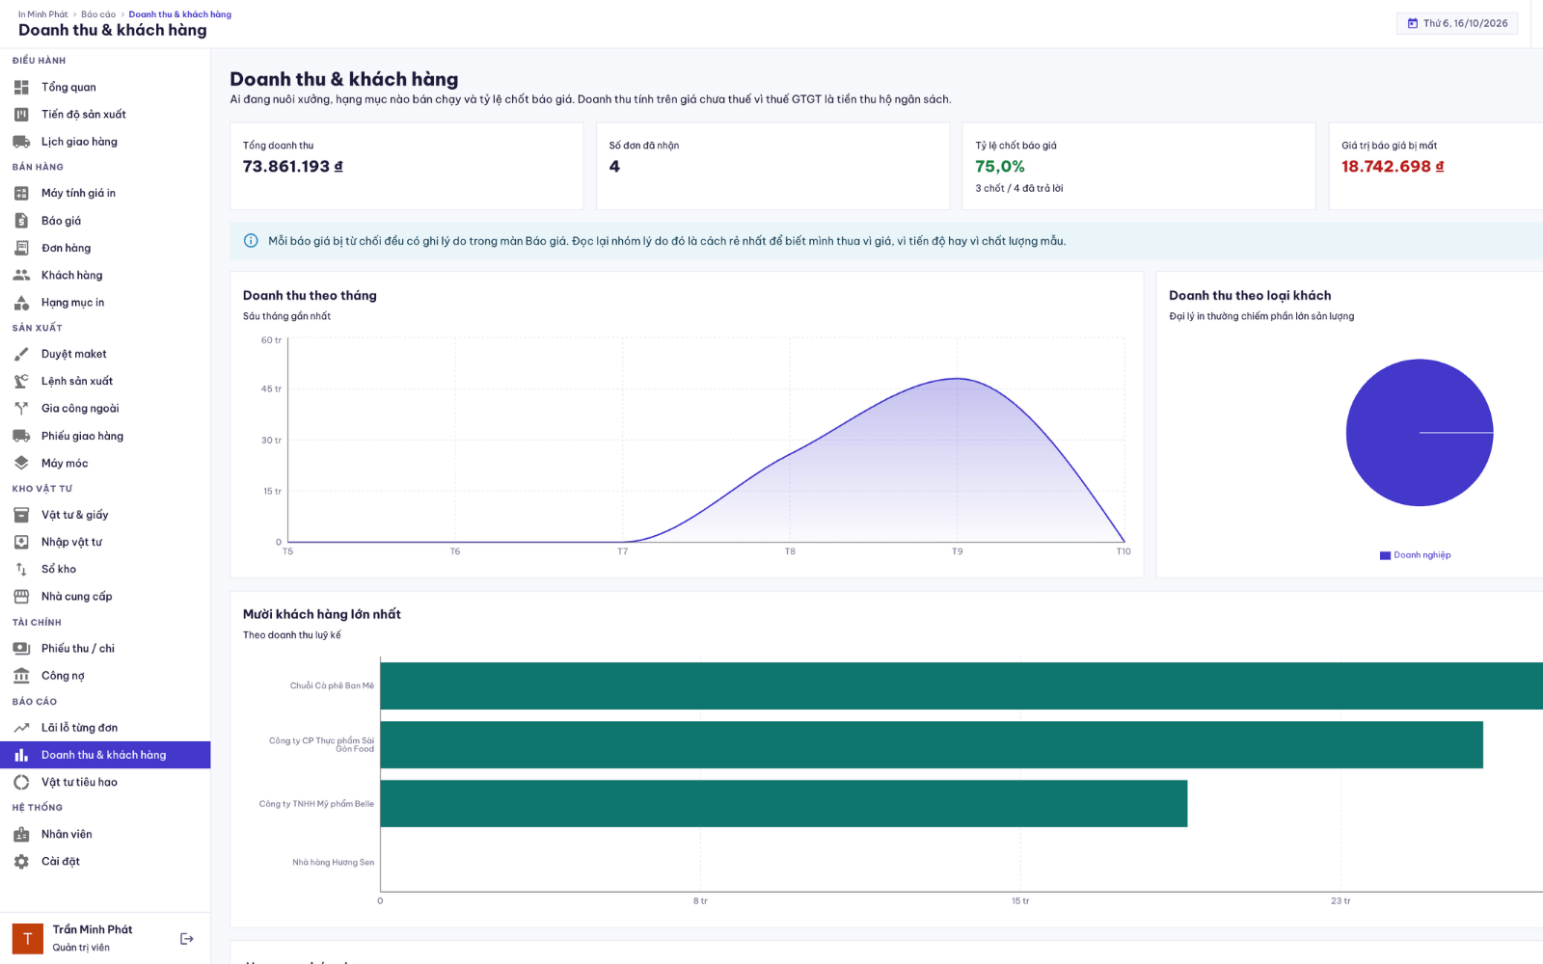Click the Vật tư tiêu hao donut icon
The image size is (1543, 964).
pos(21,783)
